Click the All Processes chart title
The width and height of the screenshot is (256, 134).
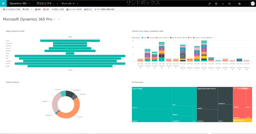(137, 82)
